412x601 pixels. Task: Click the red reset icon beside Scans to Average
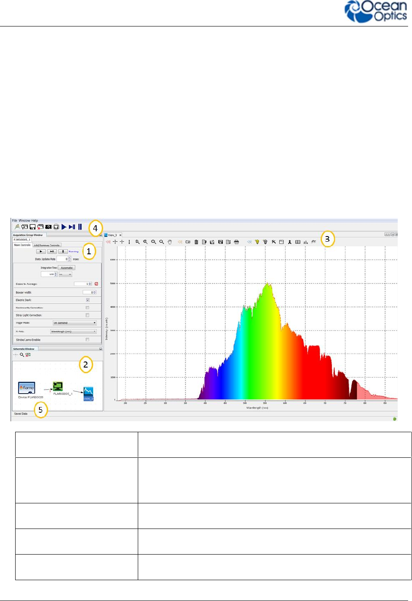click(x=96, y=284)
